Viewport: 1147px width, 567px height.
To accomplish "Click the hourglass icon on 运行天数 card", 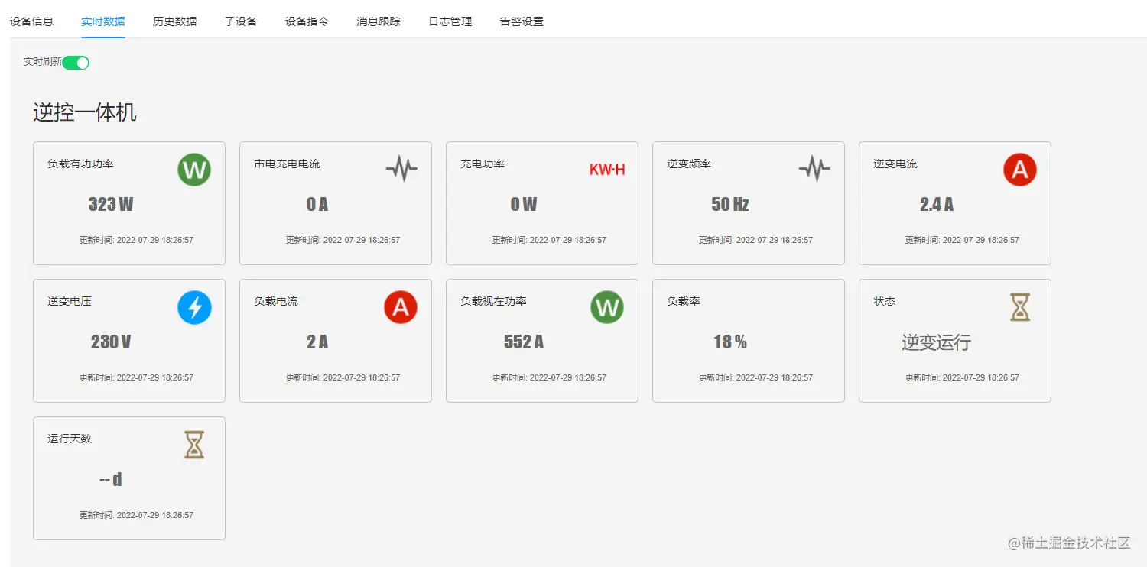I will pyautogui.click(x=194, y=445).
